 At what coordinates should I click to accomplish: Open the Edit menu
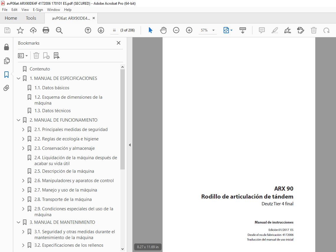coord(14,10)
